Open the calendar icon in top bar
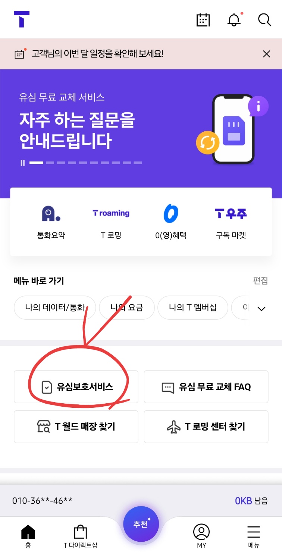Image resolution: width=282 pixels, height=557 pixels. coord(203,20)
